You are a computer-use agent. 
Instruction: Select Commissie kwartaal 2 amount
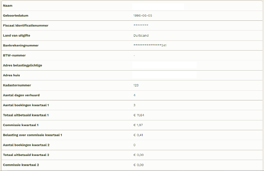138,165
